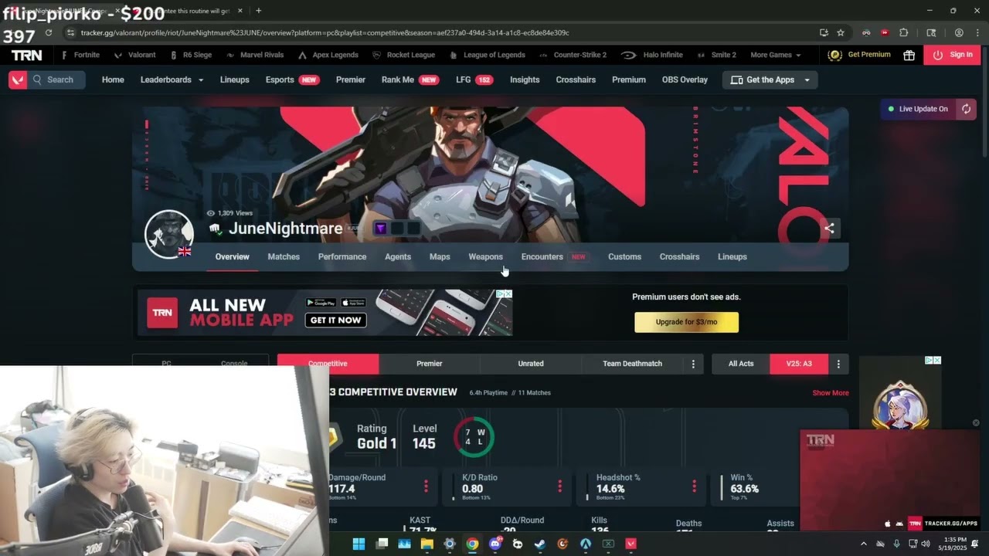The width and height of the screenshot is (989, 556).
Task: Reload the page in Chrome
Action: click(49, 32)
